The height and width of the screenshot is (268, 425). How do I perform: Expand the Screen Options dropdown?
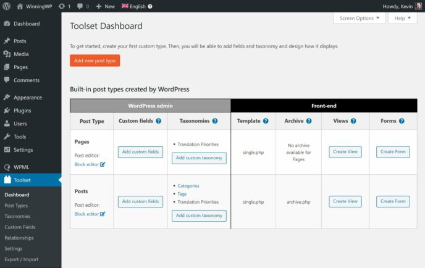[x=361, y=19]
